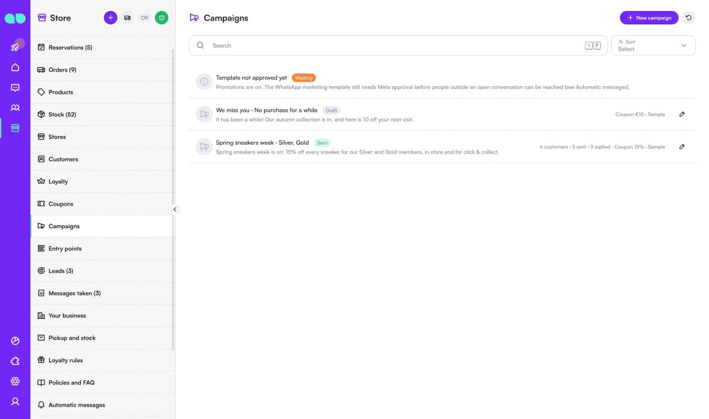Go to Stores in sidebar
Image resolution: width=709 pixels, height=419 pixels.
102,137
